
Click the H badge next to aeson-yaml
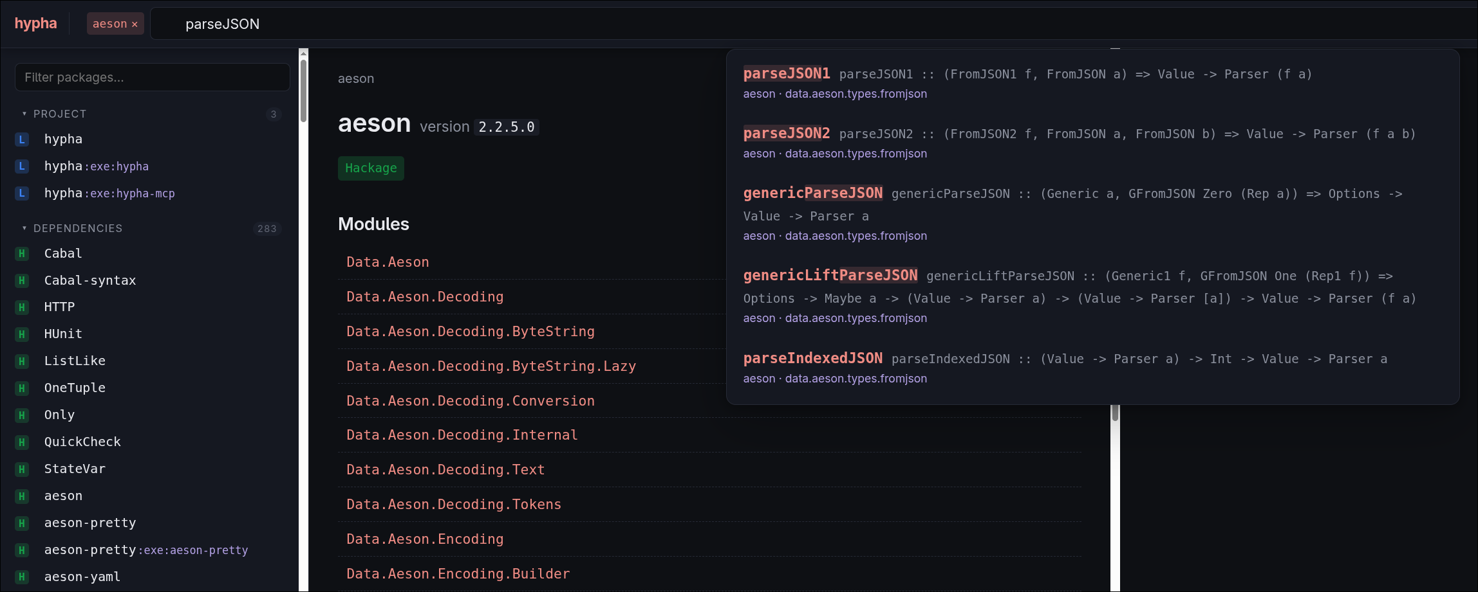click(x=22, y=577)
